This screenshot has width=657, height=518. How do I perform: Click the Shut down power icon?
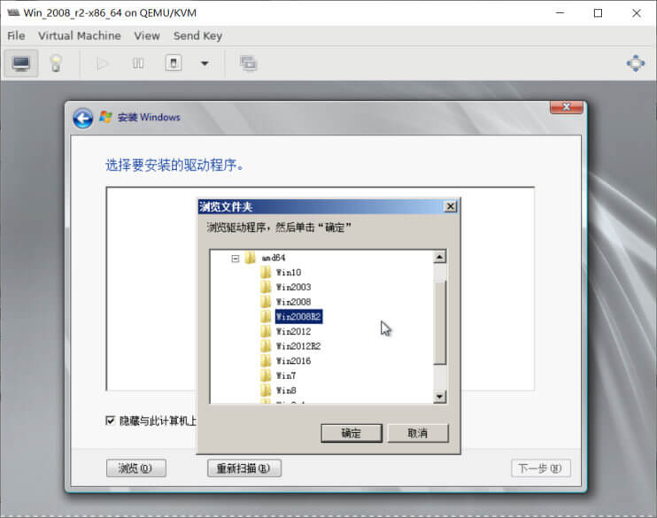(x=174, y=63)
